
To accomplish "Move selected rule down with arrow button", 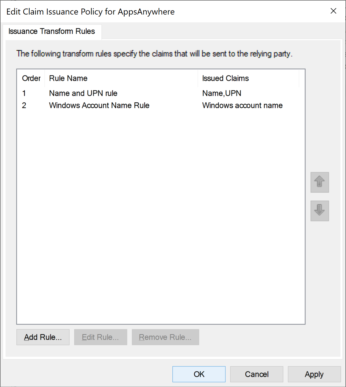I will (319, 211).
